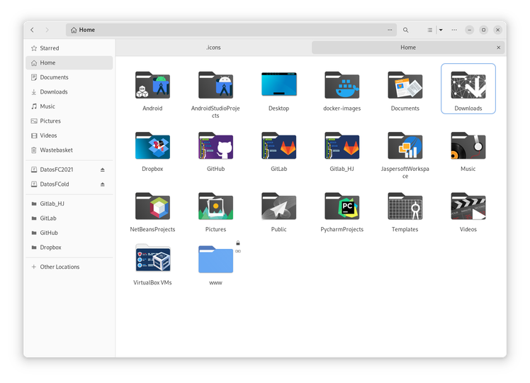Open GitHub bookmark in sidebar
Screen dimensions: 530x383
click(x=69, y=233)
